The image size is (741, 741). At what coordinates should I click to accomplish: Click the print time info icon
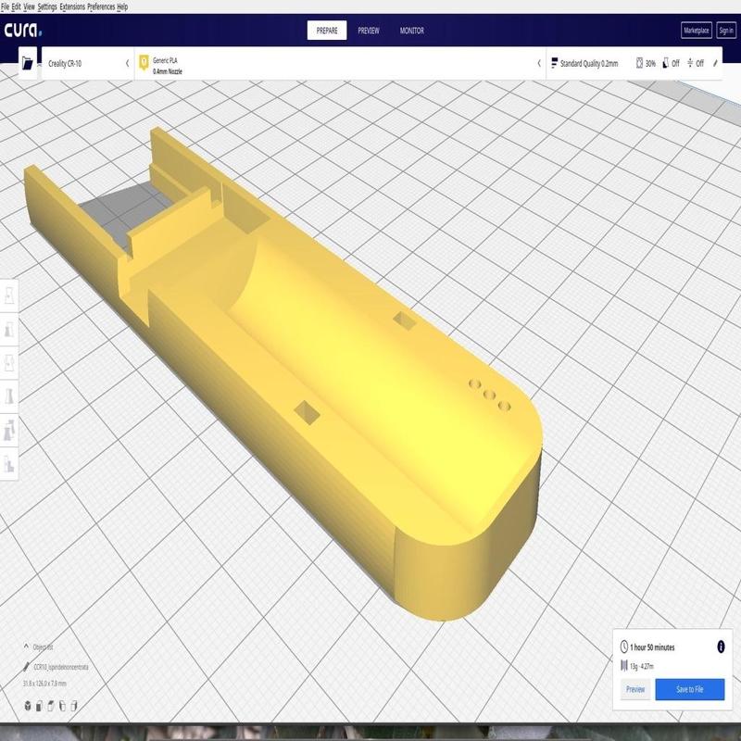[721, 647]
